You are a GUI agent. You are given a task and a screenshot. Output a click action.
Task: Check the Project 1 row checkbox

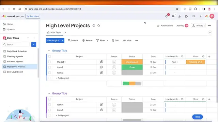click(x=49, y=62)
